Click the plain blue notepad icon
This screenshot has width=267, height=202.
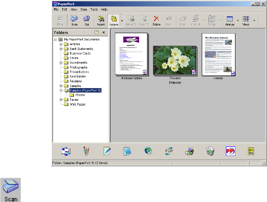pyautogui.click(x=127, y=151)
